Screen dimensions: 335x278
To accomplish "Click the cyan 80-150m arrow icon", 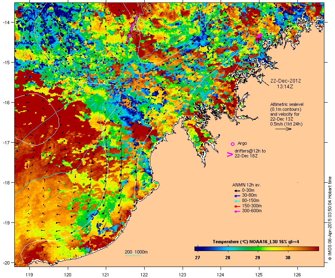I will [x=237, y=201].
